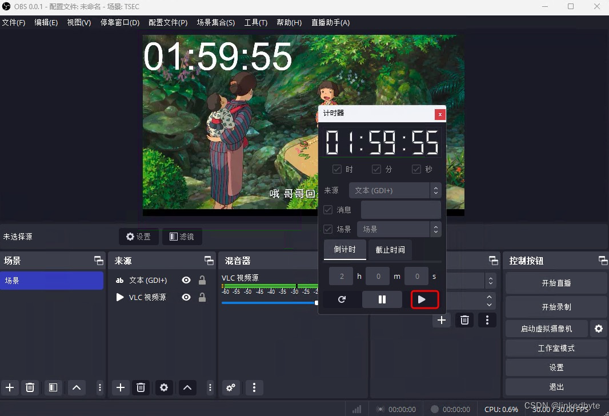
Task: Open the 停靠窗口(D) menu
Action: click(x=120, y=22)
